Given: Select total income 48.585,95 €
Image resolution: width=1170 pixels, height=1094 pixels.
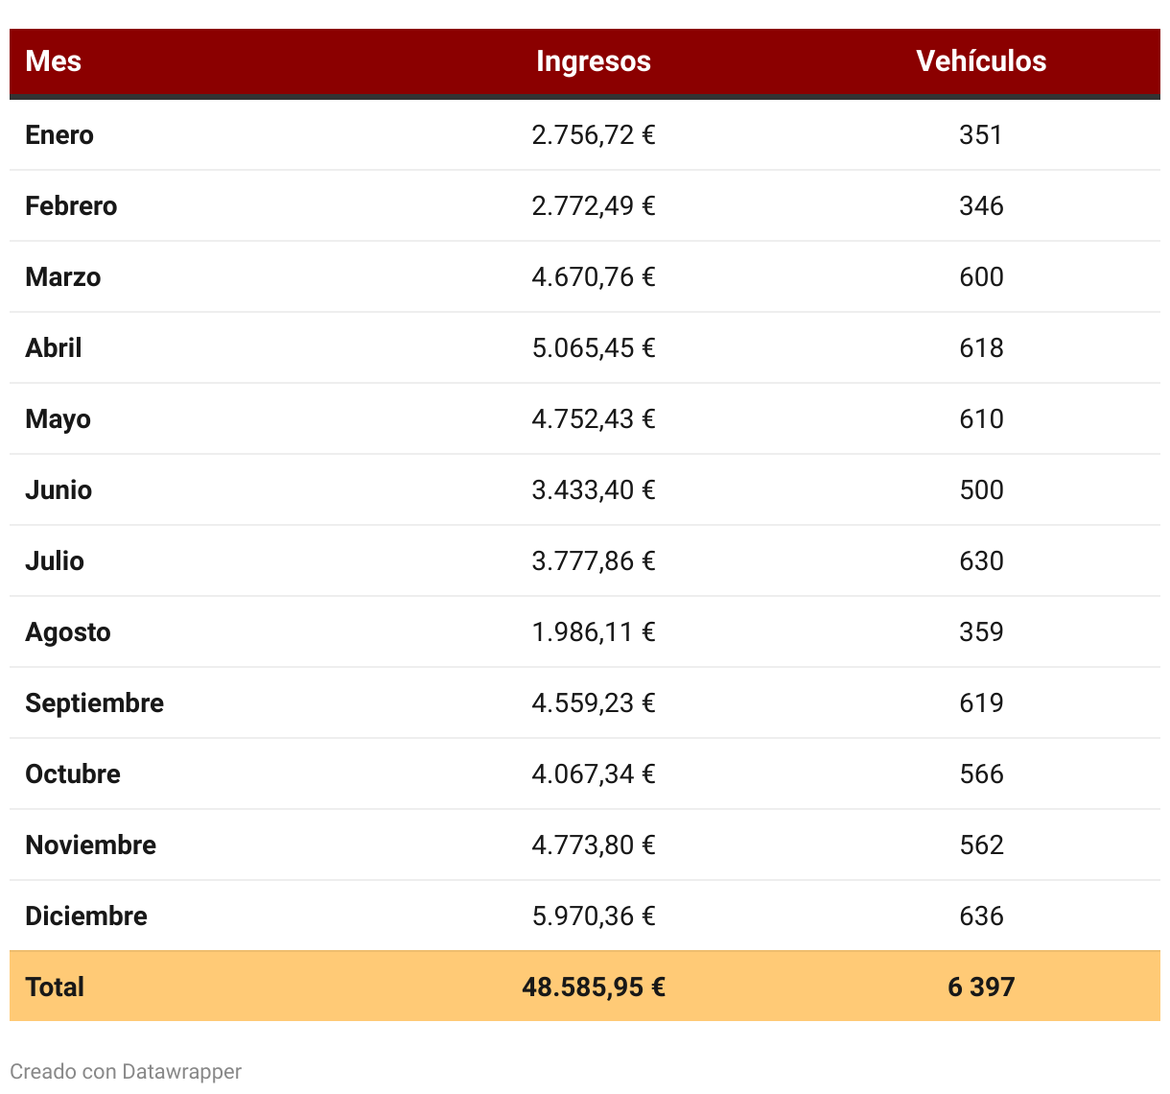Looking at the screenshot, I should (x=593, y=987).
